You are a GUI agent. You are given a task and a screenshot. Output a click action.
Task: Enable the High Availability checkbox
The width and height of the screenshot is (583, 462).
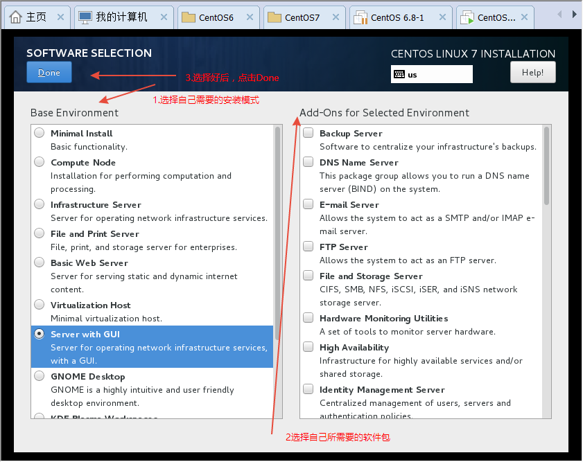pos(308,346)
